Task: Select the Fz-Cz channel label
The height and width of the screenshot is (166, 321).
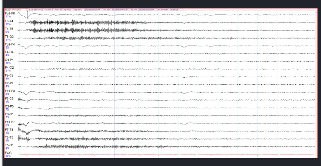Action: coord(9,75)
